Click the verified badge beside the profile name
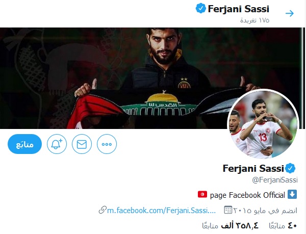 (x=290, y=168)
